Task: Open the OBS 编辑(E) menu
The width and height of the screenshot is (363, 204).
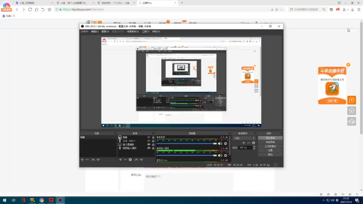Action: coord(95,31)
